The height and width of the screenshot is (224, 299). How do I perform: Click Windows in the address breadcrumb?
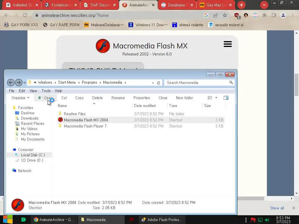pyautogui.click(x=45, y=83)
